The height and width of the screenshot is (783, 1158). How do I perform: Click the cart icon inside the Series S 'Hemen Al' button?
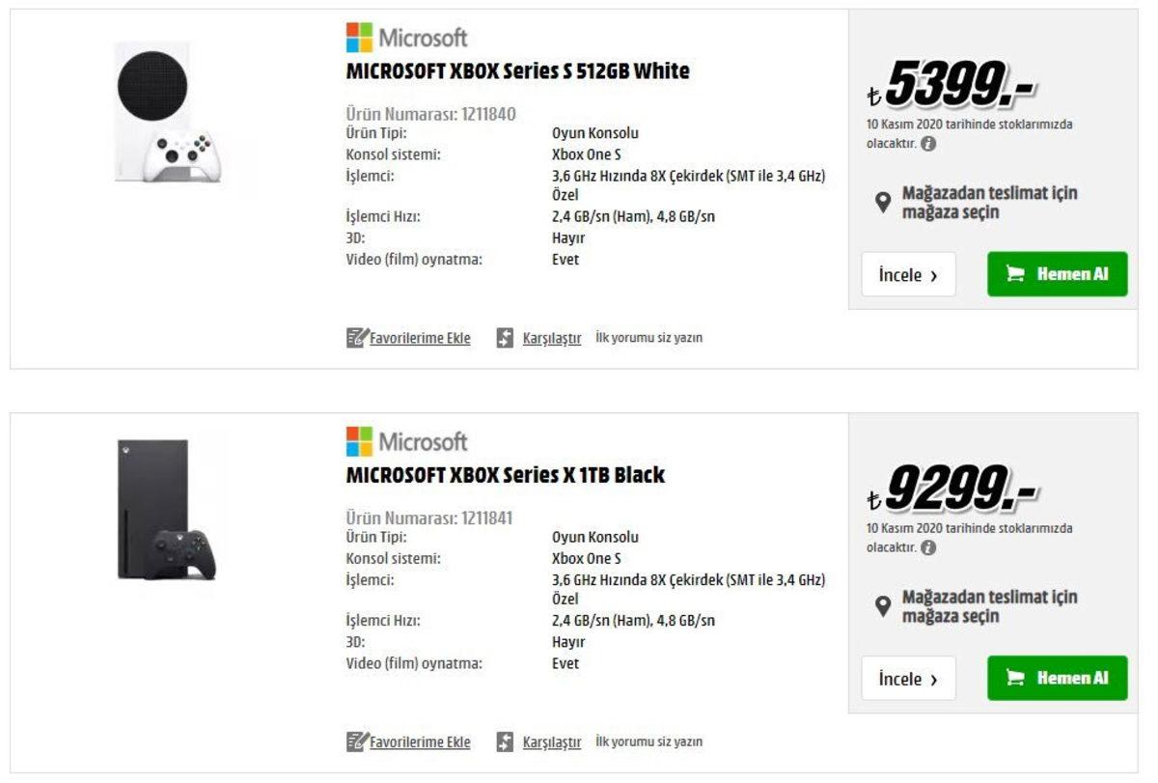click(1017, 274)
